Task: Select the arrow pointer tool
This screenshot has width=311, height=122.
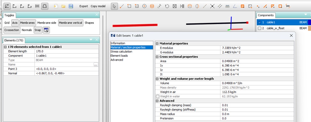Action: [x=114, y=6]
